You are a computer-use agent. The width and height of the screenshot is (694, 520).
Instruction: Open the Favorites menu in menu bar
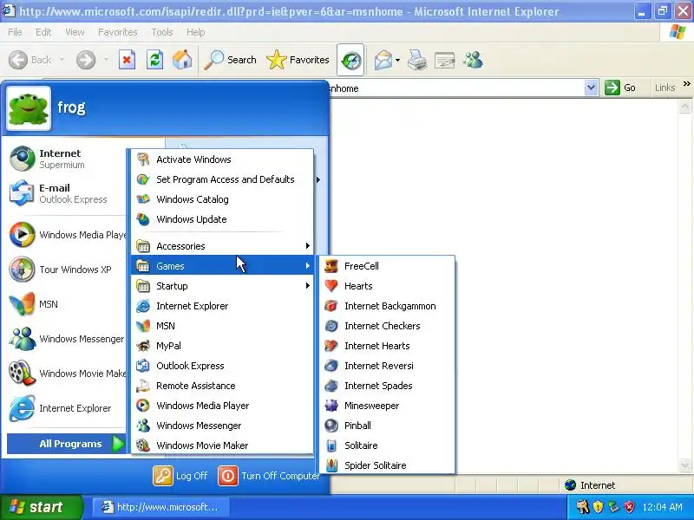point(118,32)
